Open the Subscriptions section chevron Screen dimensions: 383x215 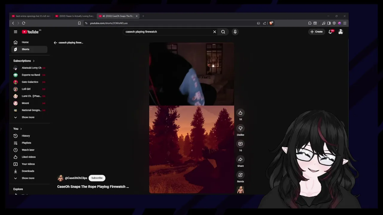click(34, 61)
